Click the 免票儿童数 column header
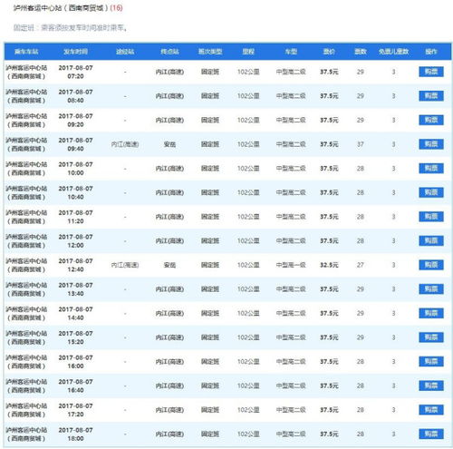The height and width of the screenshot is (449, 453). click(393, 52)
